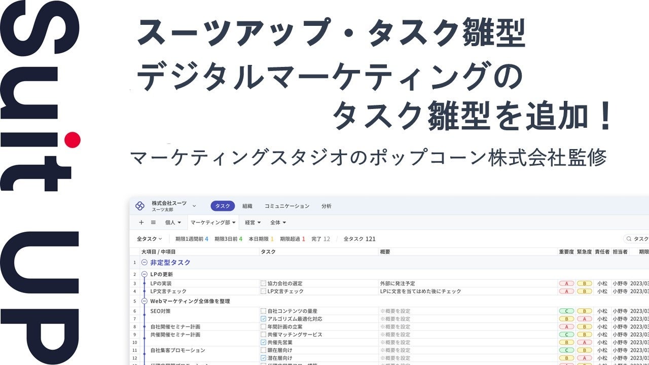Click the Suit UP app logo icon
The width and height of the screenshot is (649, 365).
pyautogui.click(x=140, y=206)
